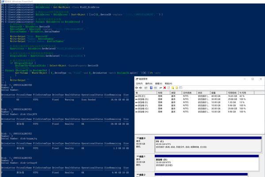Click the document icon after the red X

pos(169,88)
